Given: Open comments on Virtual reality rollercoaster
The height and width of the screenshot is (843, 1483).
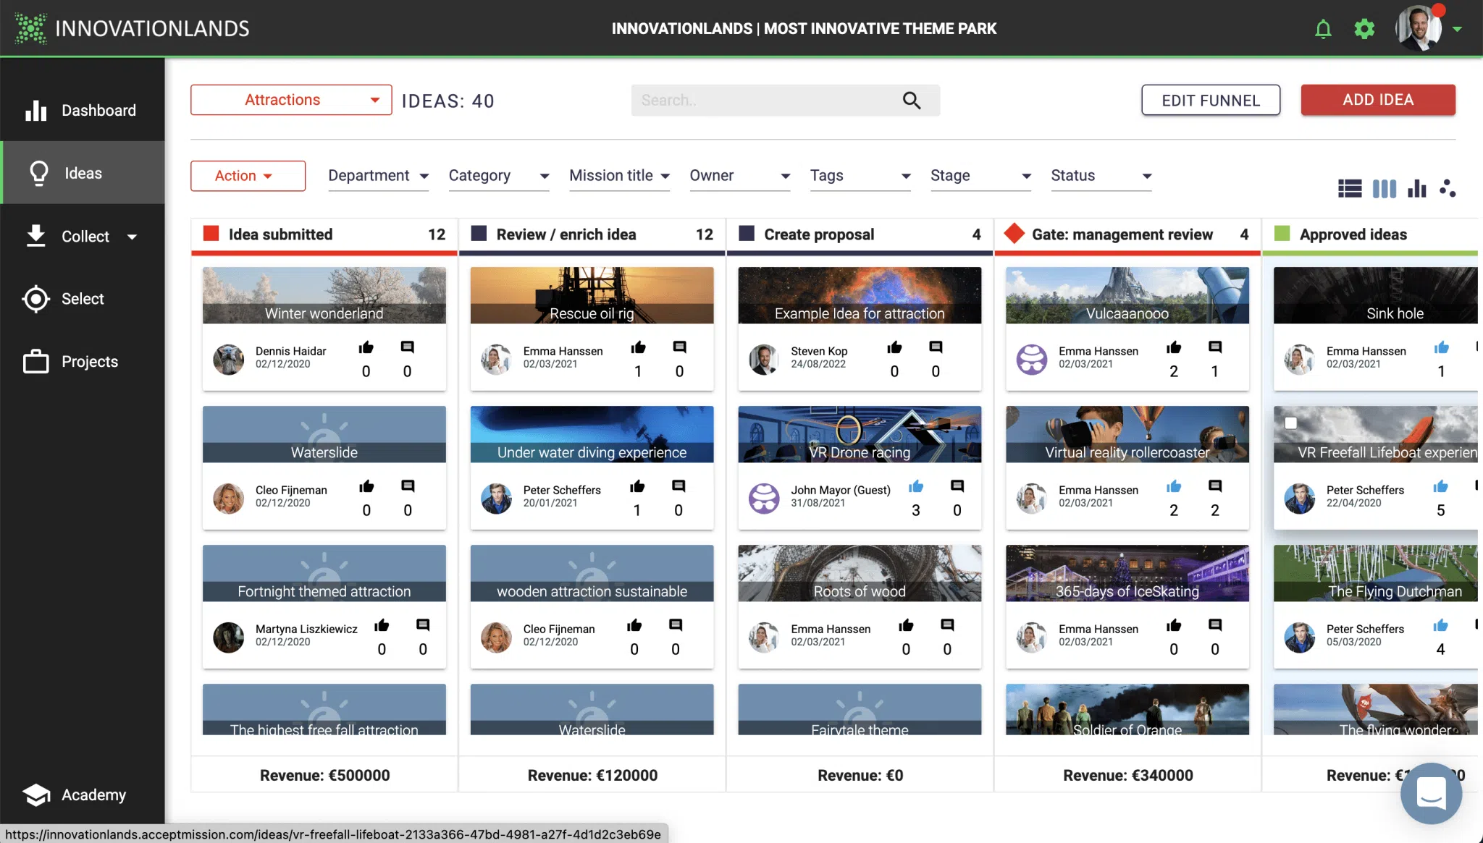Looking at the screenshot, I should tap(1215, 486).
